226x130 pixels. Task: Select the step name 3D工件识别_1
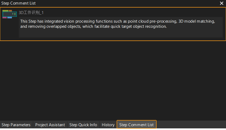(x=31, y=13)
